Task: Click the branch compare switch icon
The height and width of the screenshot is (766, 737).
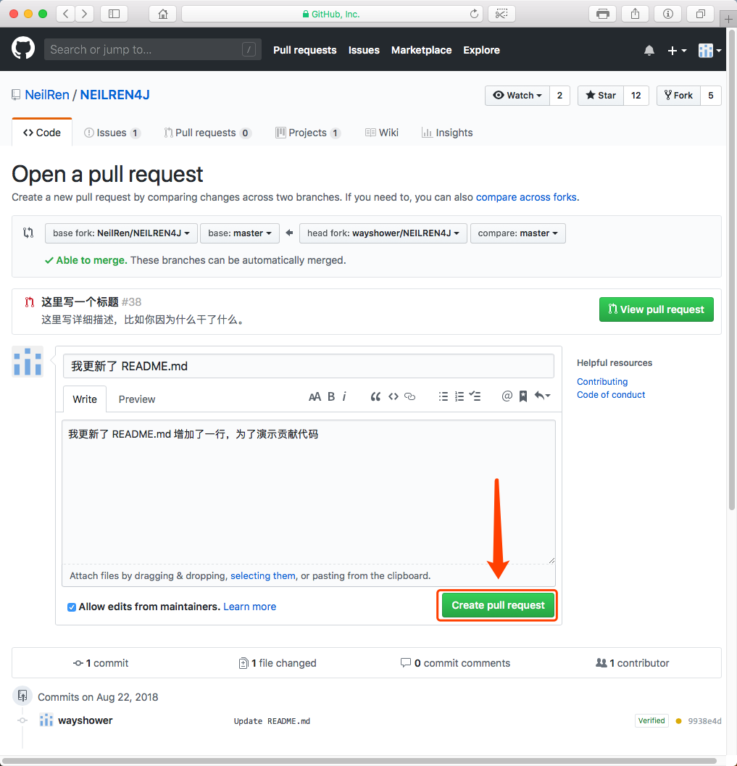Action: [28, 233]
